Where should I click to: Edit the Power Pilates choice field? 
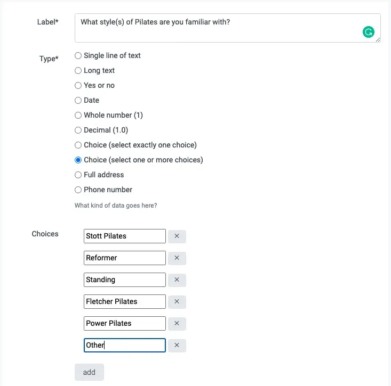(125, 324)
